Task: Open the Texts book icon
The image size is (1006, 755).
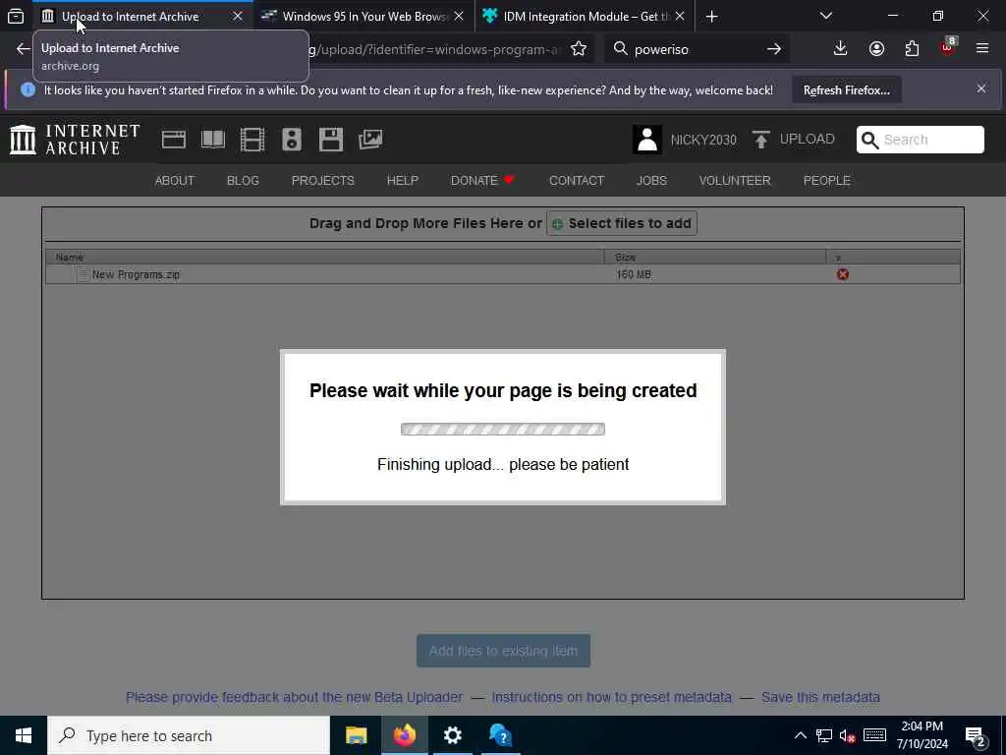Action: pos(213,140)
